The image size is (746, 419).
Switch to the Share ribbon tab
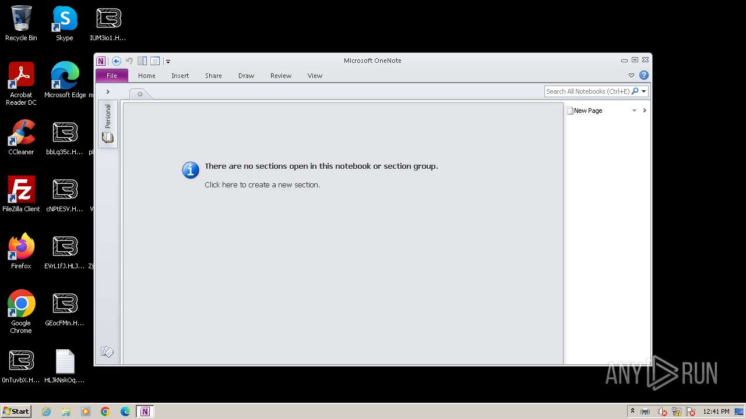pos(213,76)
